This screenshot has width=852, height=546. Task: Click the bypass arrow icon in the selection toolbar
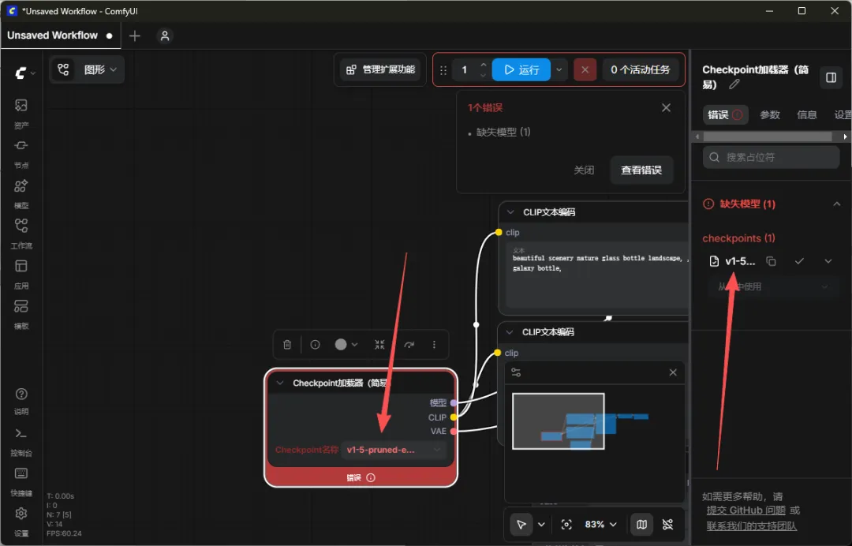pyautogui.click(x=409, y=345)
